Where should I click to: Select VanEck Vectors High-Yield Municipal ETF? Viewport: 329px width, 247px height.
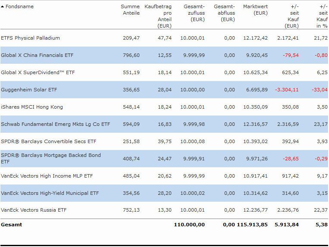(50, 193)
